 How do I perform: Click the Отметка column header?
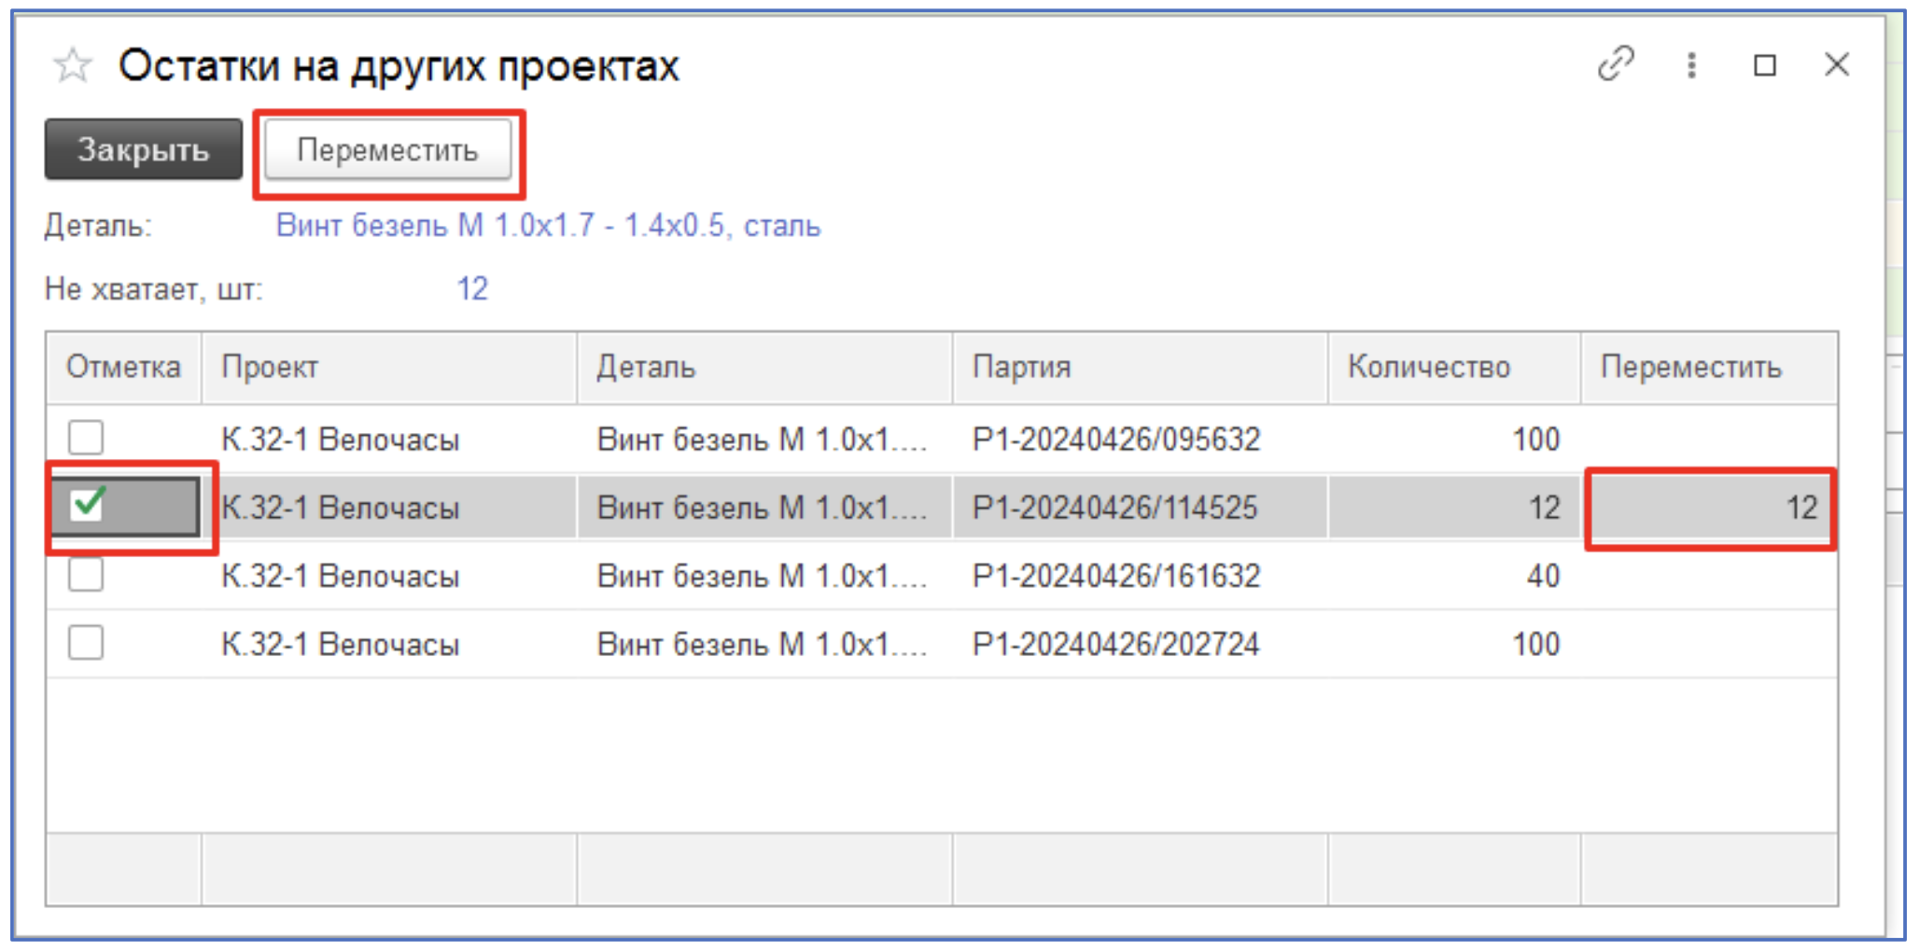(x=123, y=367)
